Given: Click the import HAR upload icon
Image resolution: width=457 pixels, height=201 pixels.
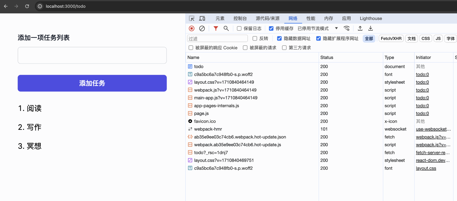Looking at the screenshot, I should [x=360, y=28].
